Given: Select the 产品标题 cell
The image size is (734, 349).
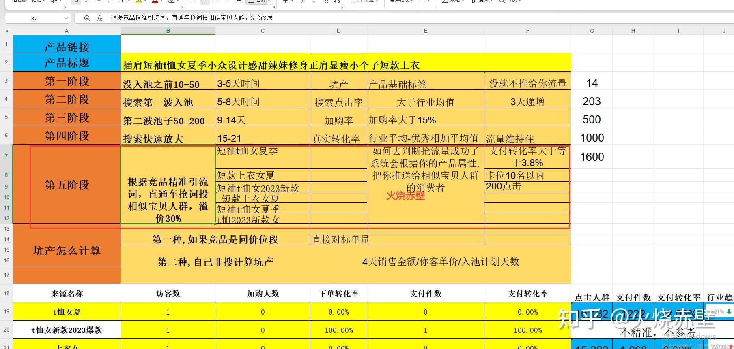Looking at the screenshot, I should 67,63.
